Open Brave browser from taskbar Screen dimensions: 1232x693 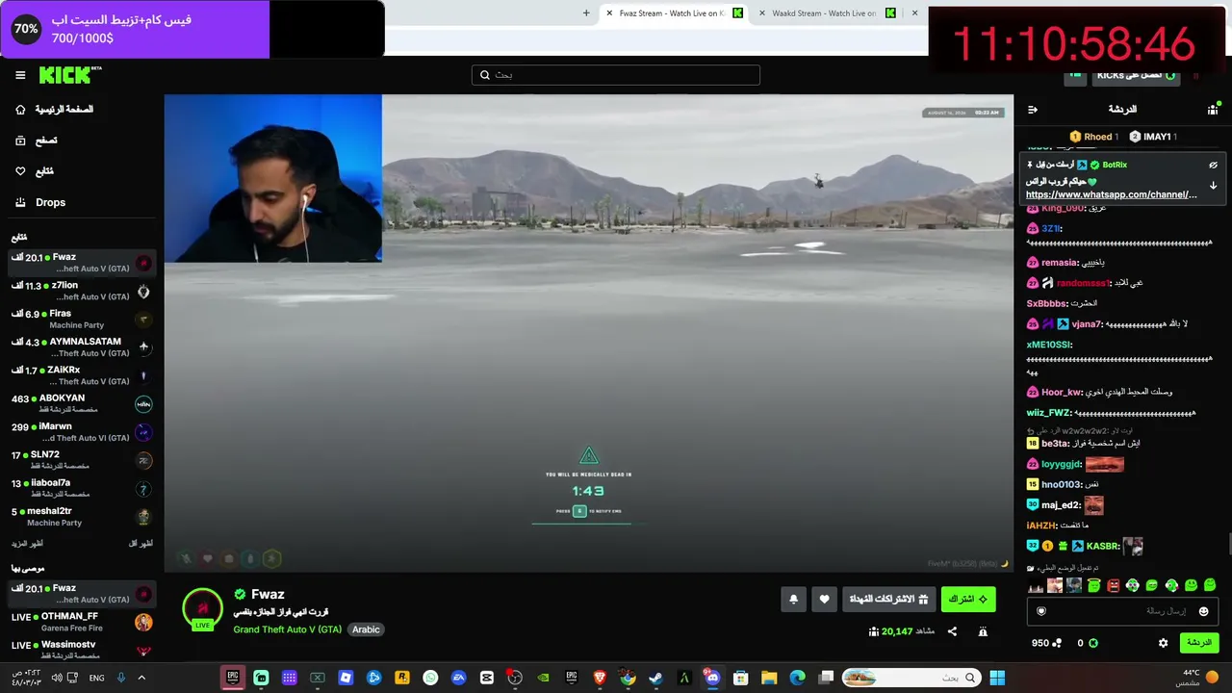click(x=600, y=678)
